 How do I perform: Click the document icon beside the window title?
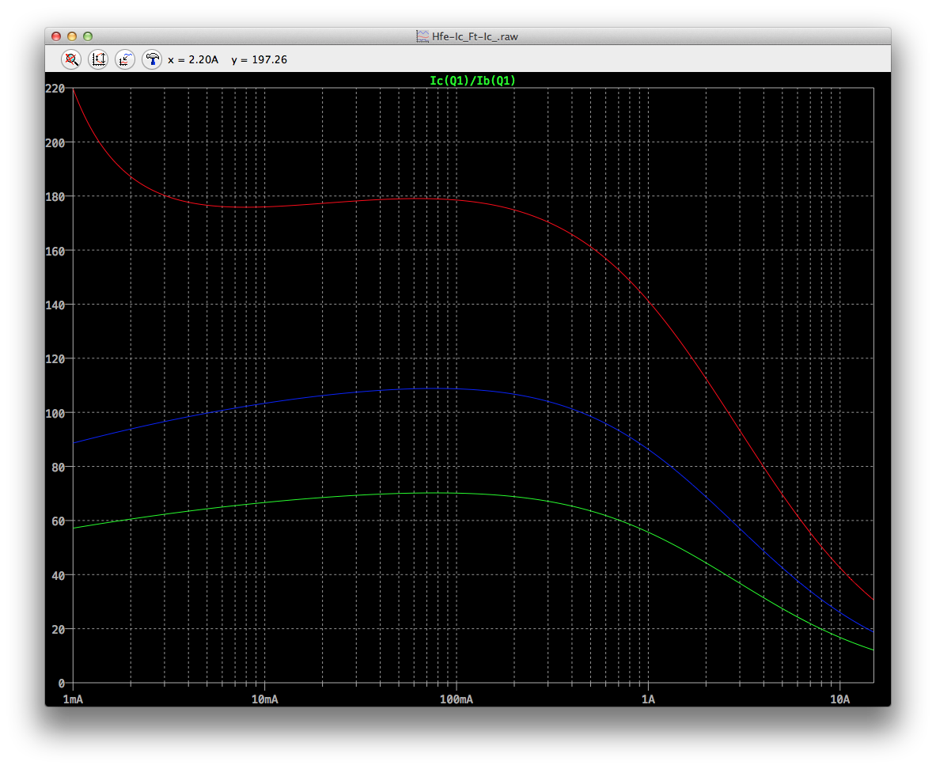[423, 36]
